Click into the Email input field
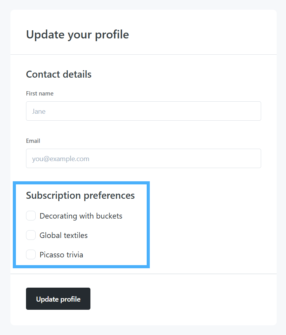 point(144,158)
